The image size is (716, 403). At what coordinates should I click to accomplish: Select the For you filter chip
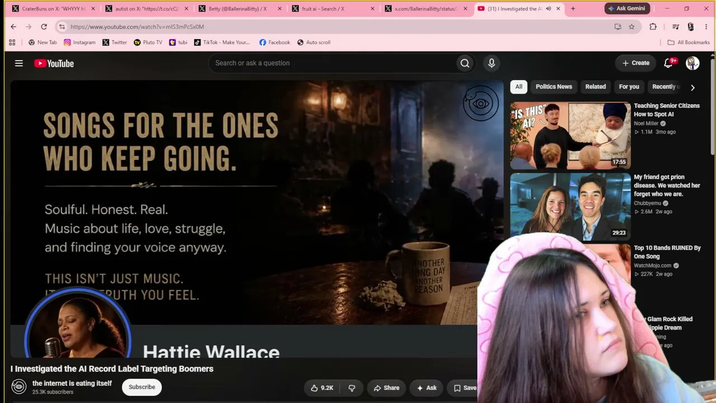point(629,87)
